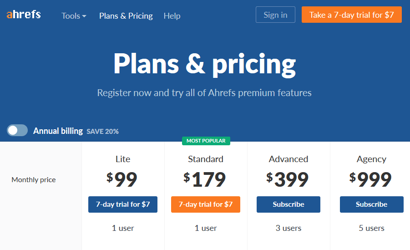Screen dimensions: 410x250
Task: Open the Tools dropdown menu
Action: click(x=74, y=15)
